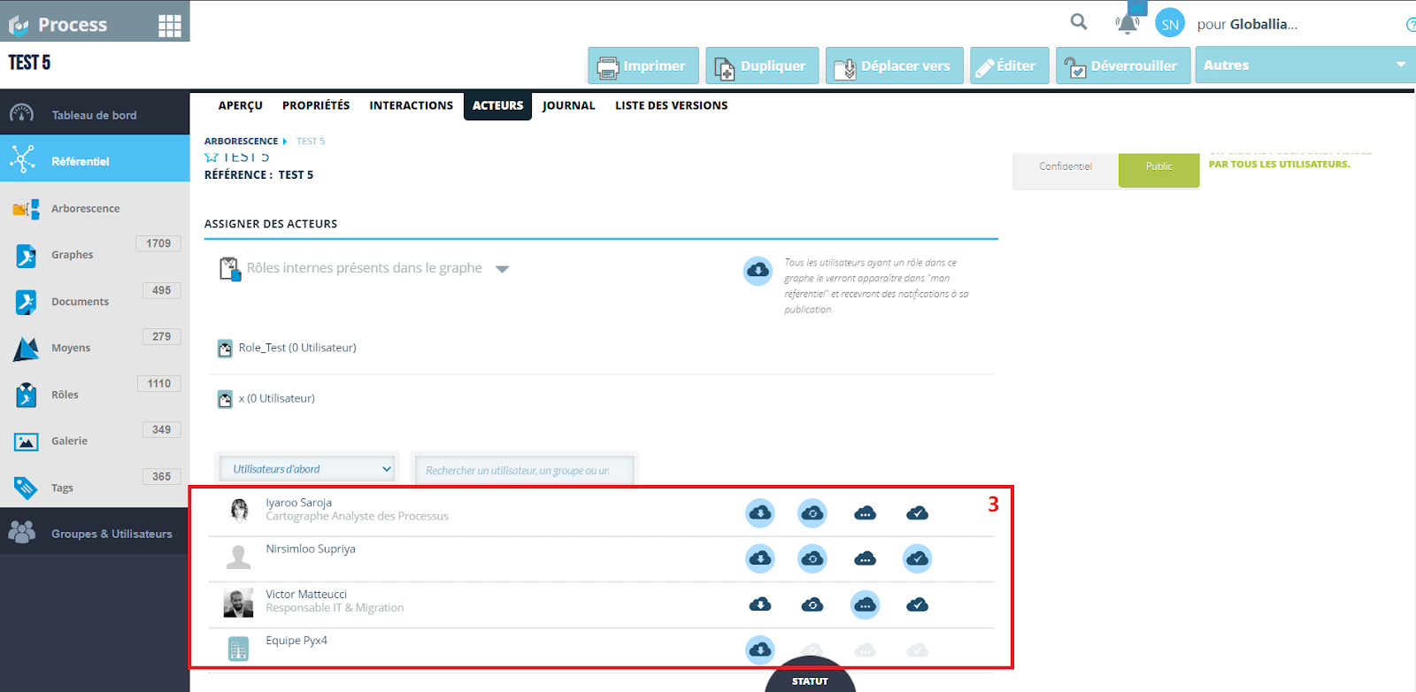The width and height of the screenshot is (1416, 692).
Task: Click the ARBORESCENCE breadcrumb link
Action: pyautogui.click(x=242, y=142)
